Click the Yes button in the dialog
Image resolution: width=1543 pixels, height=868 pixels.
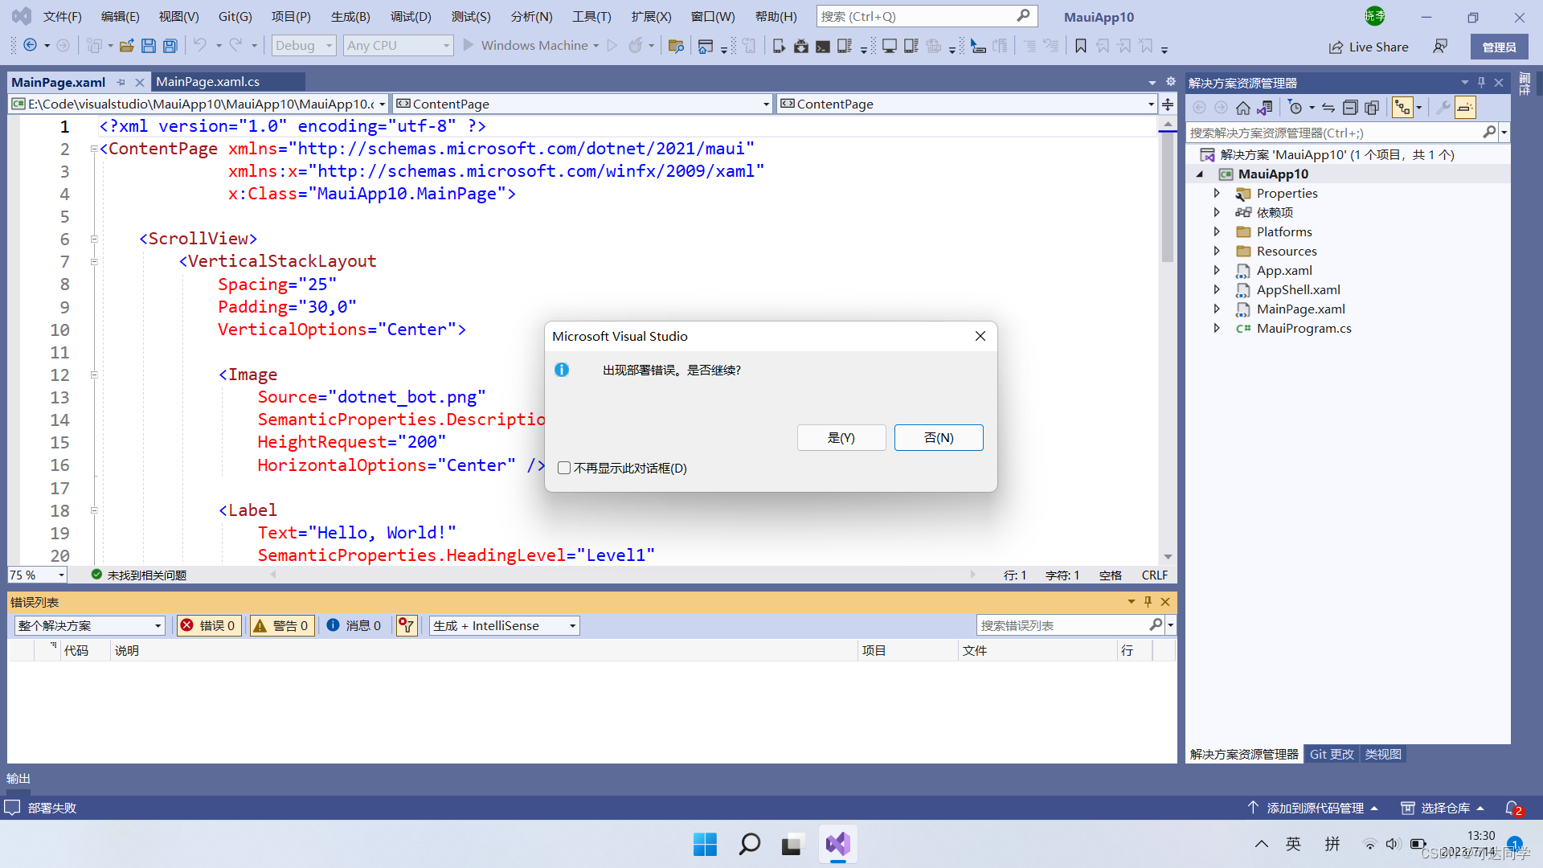pyautogui.click(x=841, y=437)
